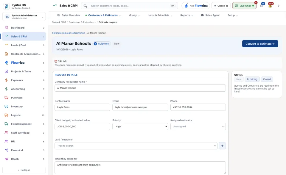This screenshot has width=286, height=175.
Task: Open the Purchase truck icon
Action: 6,98
